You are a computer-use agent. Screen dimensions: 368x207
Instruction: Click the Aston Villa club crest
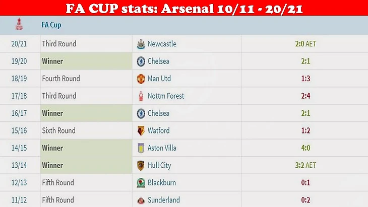click(x=141, y=148)
